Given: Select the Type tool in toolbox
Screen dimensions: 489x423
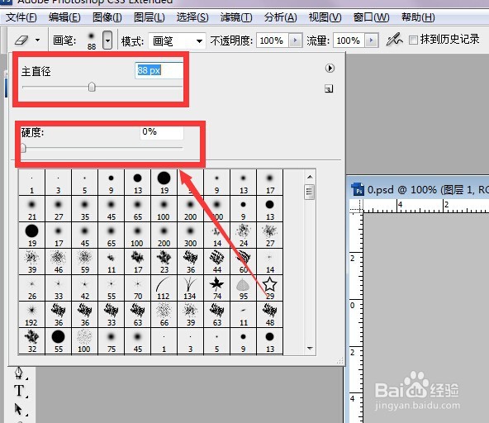Looking at the screenshot, I should click(19, 391).
